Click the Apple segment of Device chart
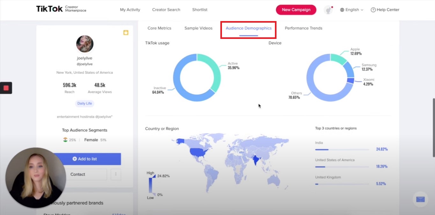The height and width of the screenshot is (215, 435). (x=338, y=58)
